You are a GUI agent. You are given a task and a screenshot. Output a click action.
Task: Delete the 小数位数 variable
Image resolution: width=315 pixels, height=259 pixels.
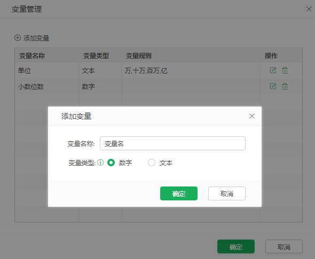(x=285, y=86)
